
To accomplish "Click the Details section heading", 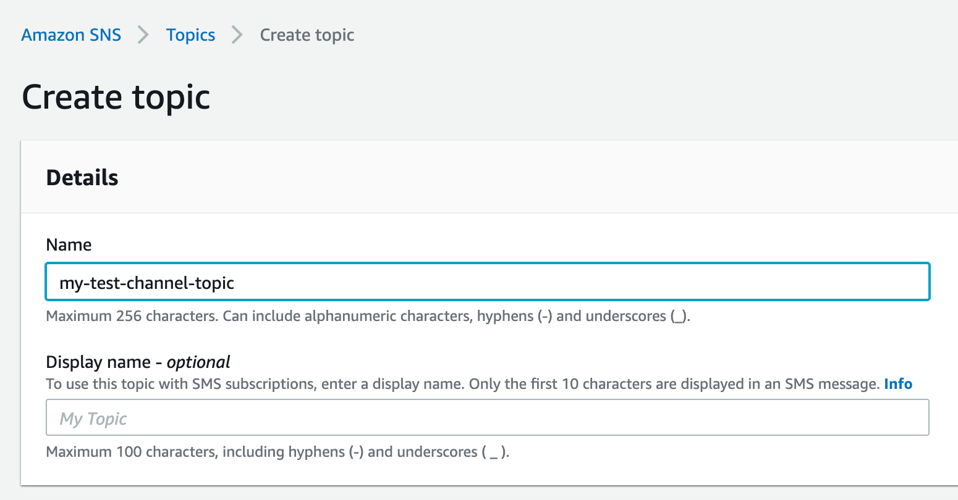I will click(x=82, y=178).
